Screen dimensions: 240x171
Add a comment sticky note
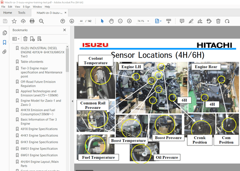(x=182, y=21)
